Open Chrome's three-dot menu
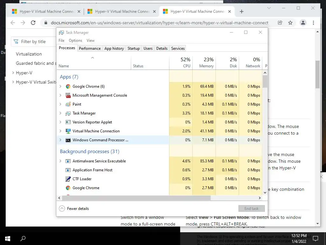Image resolution: width=326 pixels, height=245 pixels. (313, 23)
